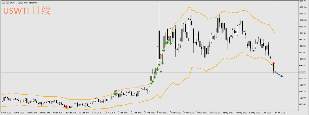Screen dimensions: 309x115
Task: Click the 107.375 price scale label
Action: pos(303,14)
